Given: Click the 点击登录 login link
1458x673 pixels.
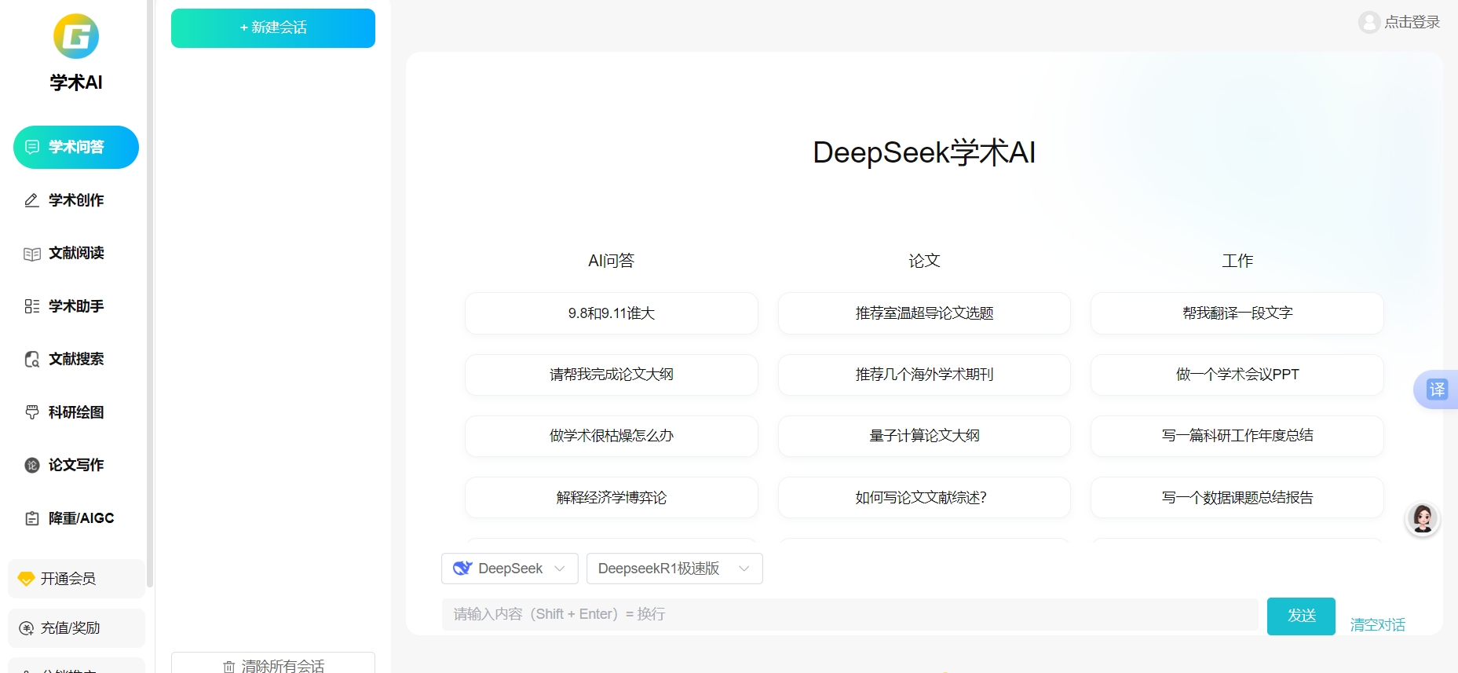Looking at the screenshot, I should click(1412, 22).
